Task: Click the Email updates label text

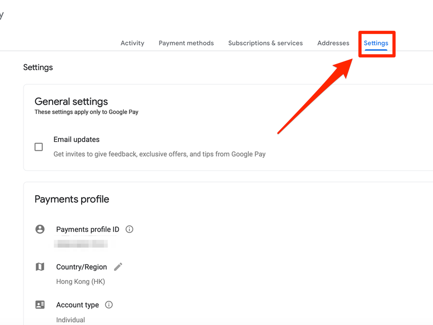Action: click(x=77, y=140)
